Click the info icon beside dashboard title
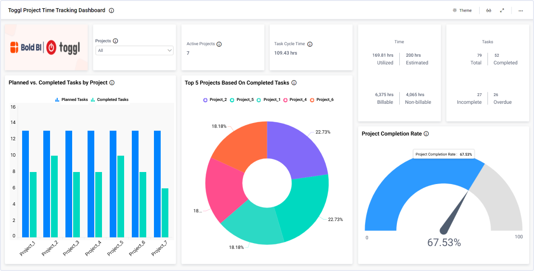Screen dimensions: 534x271 pyautogui.click(x=112, y=11)
